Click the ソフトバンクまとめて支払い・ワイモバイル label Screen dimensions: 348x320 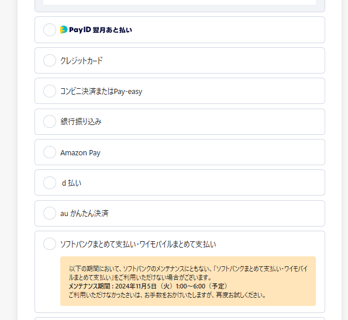[138, 244]
